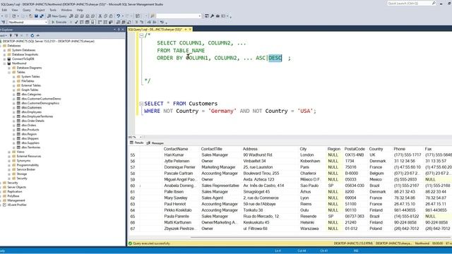Click the Decrease Indent icon
This screenshot has width=452, height=254.
coord(149,22)
